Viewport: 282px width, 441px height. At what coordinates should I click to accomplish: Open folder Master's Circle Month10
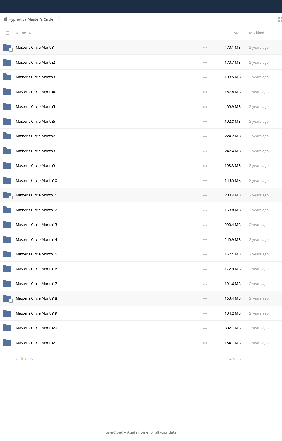tap(36, 180)
